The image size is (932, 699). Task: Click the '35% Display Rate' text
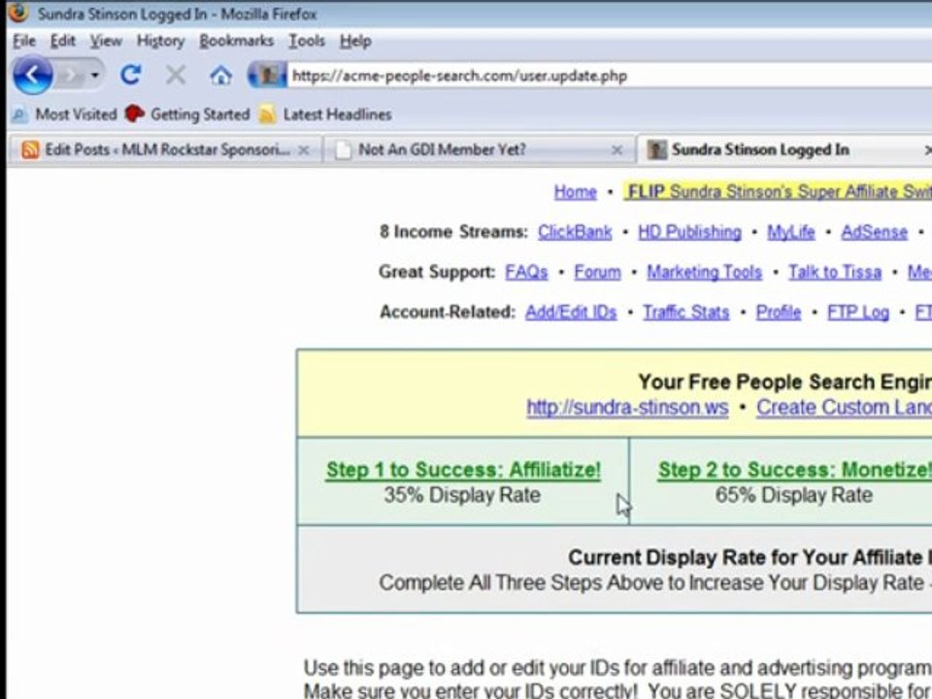[462, 495]
